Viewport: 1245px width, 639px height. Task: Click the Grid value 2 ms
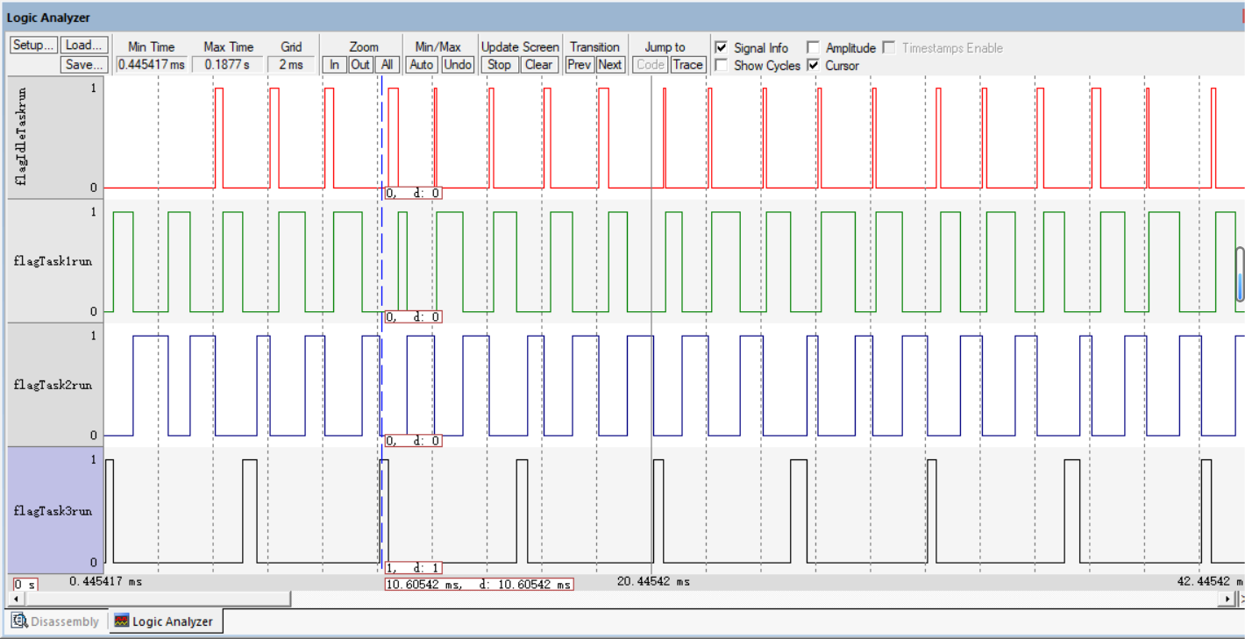pos(291,64)
